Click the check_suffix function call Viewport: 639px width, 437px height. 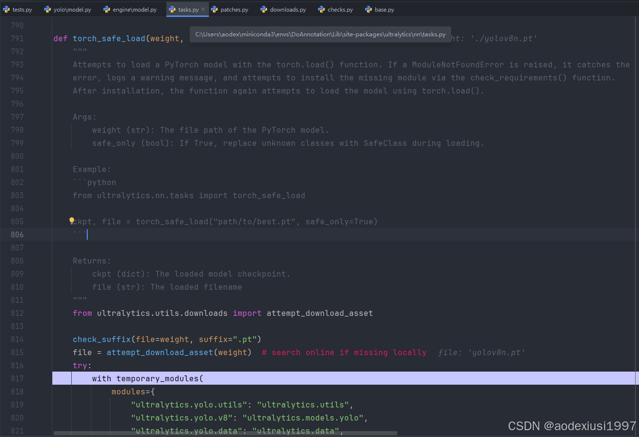pos(102,340)
